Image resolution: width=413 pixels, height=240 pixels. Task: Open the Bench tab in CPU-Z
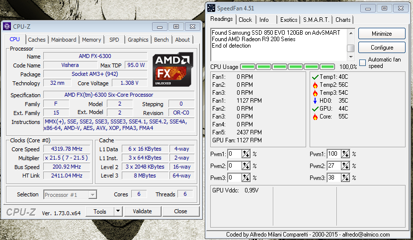point(161,40)
